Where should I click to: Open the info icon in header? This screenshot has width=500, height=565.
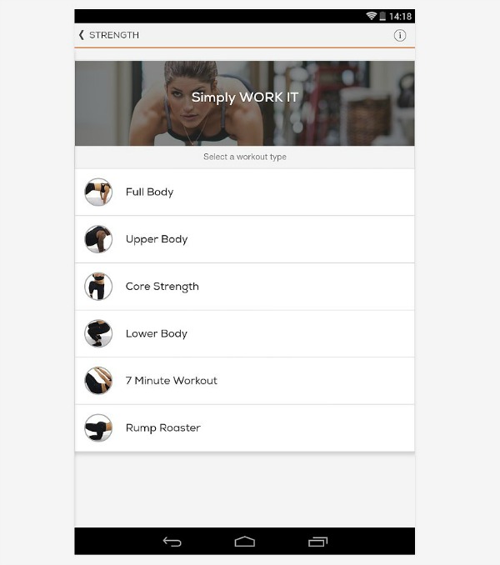click(x=399, y=35)
